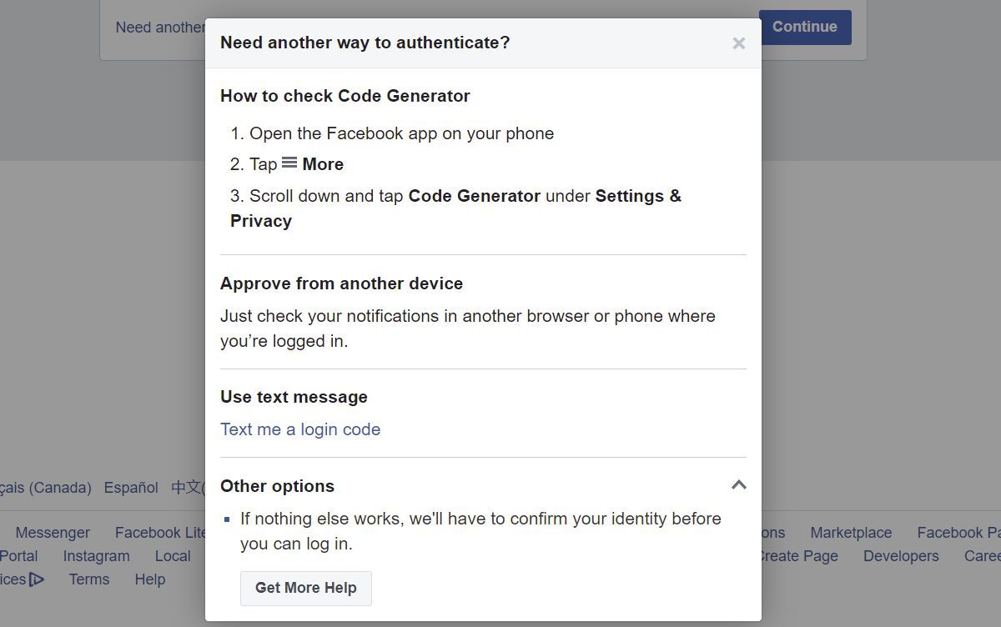Open the Facebook Lite footer link
Image resolution: width=1001 pixels, height=627 pixels.
160,533
